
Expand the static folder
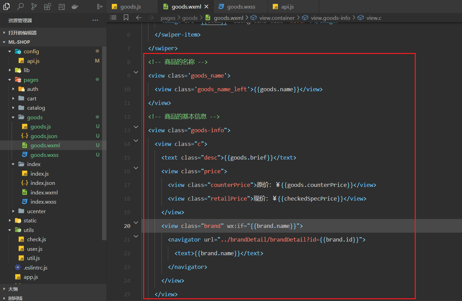tap(10, 221)
